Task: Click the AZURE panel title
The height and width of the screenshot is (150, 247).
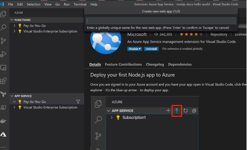Action: click(x=19, y=13)
